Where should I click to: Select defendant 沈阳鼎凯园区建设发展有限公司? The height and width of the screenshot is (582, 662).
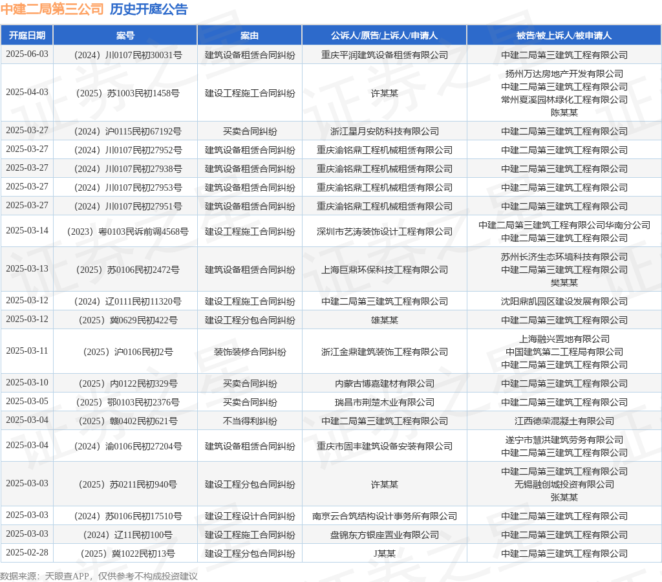pos(564,301)
